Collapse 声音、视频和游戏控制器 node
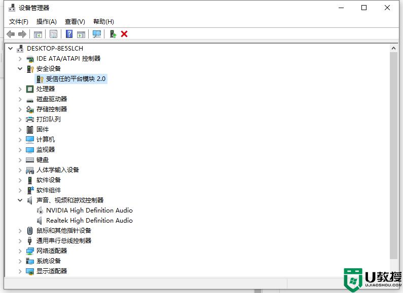The height and width of the screenshot is (293, 403). (x=20, y=200)
